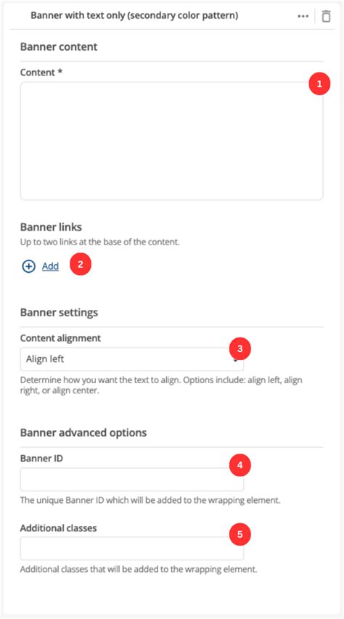Click the Banner with text only header title
This screenshot has height=619, width=344.
pyautogui.click(x=134, y=16)
